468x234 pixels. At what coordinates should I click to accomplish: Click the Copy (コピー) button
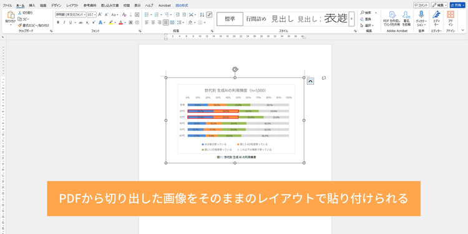click(x=24, y=19)
